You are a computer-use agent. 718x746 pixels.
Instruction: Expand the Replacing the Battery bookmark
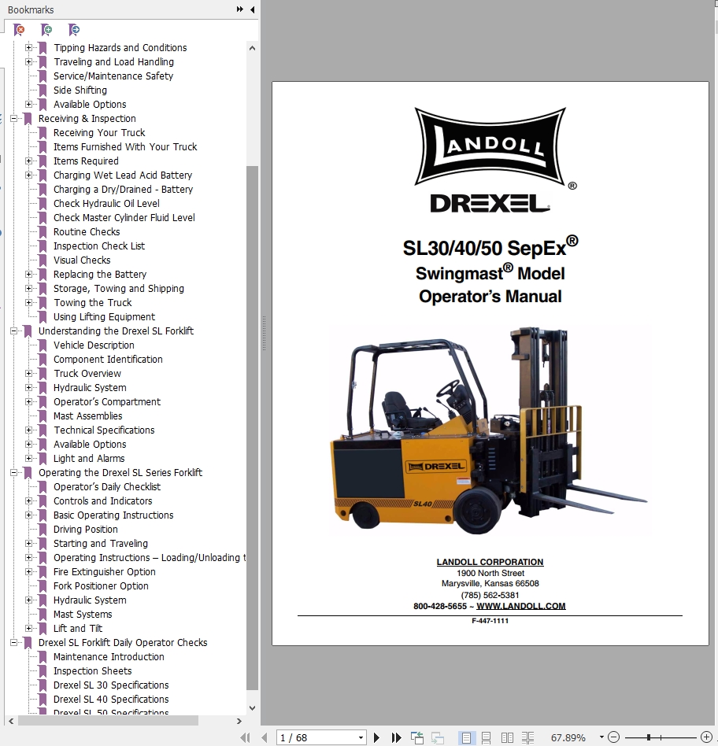pos(28,274)
